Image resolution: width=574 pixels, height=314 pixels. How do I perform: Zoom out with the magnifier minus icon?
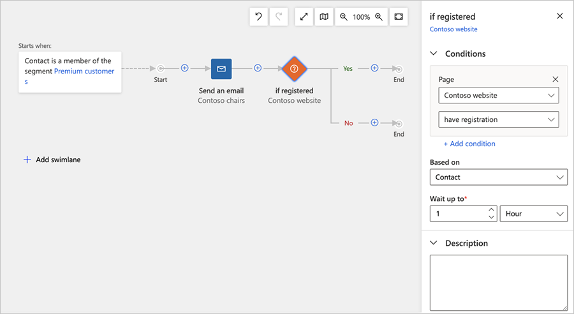[344, 17]
